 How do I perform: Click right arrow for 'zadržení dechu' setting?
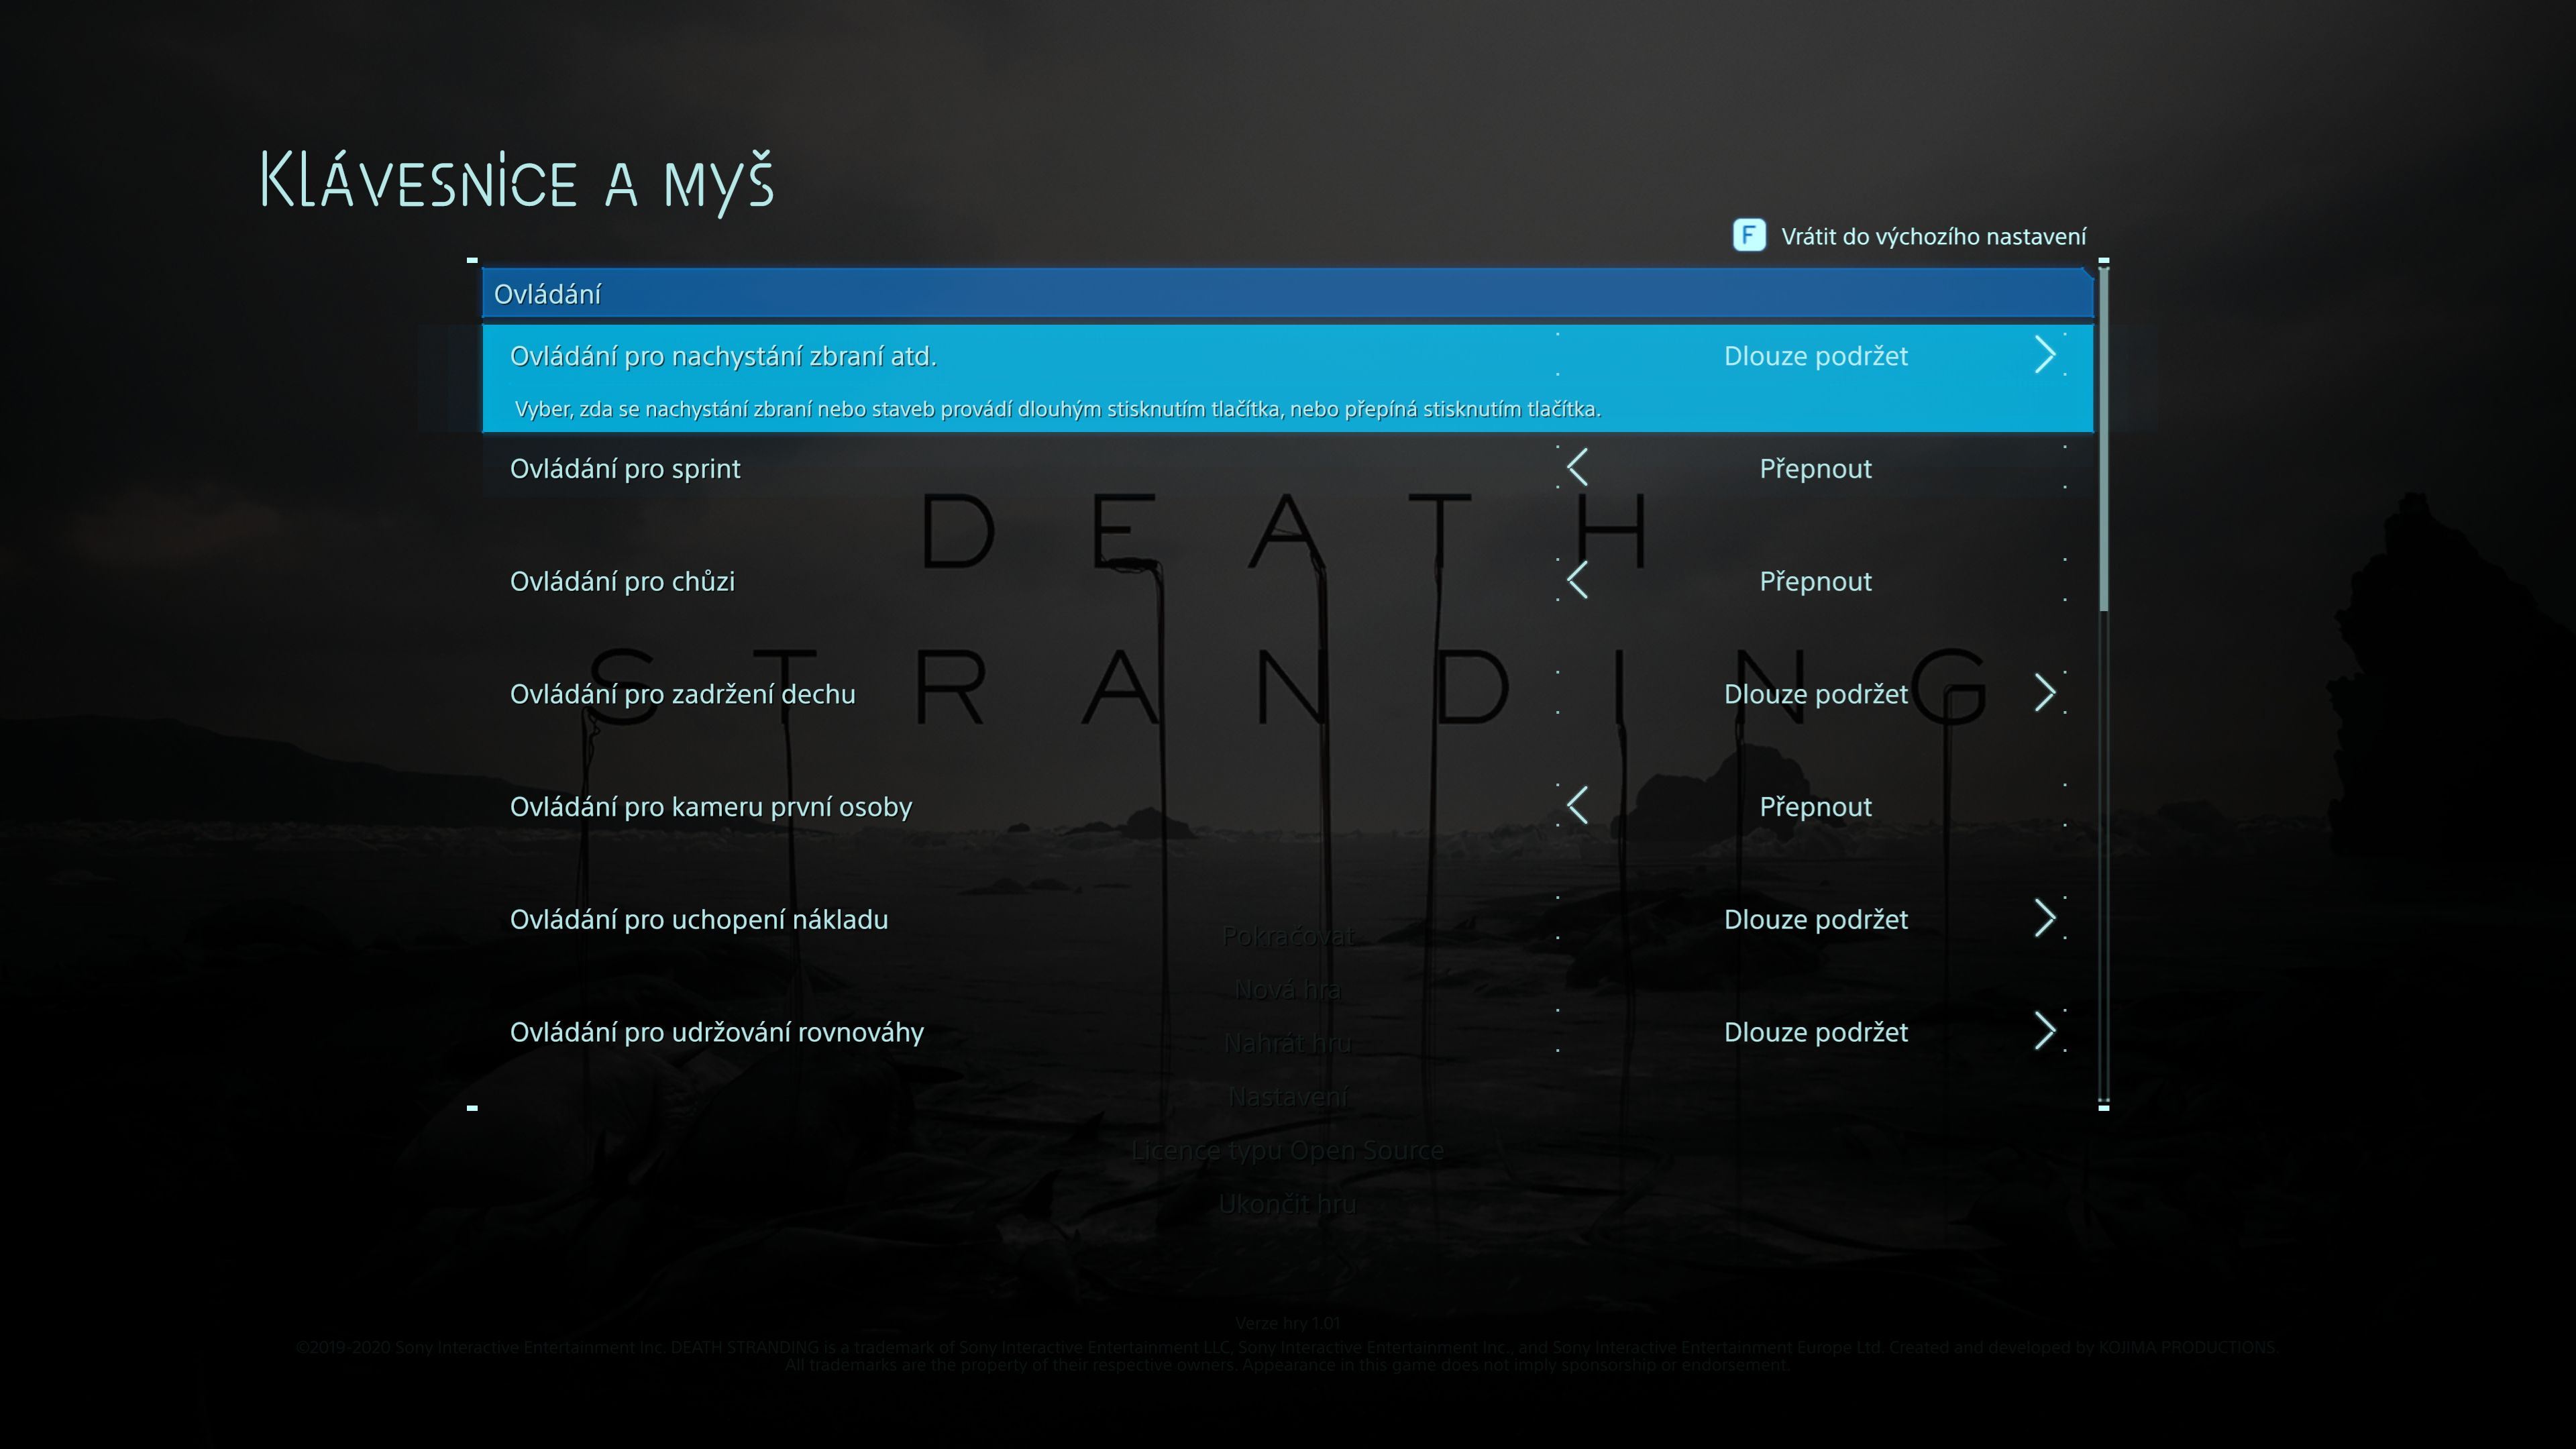2045,693
